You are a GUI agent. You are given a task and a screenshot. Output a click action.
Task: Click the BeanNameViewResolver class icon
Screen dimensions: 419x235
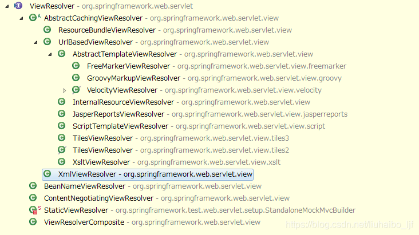[33, 186]
